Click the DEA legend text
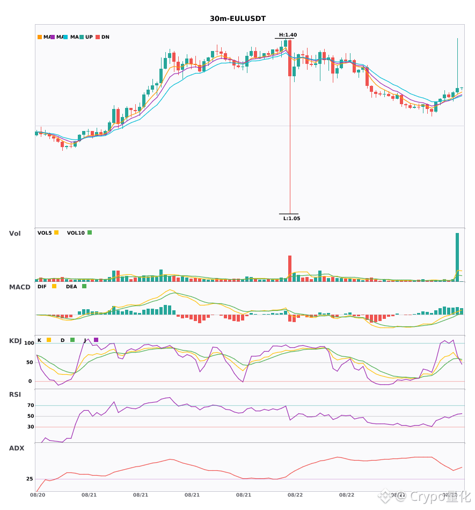 [x=71, y=287]
